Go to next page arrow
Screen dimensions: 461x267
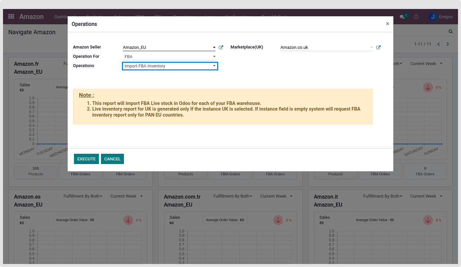tap(448, 44)
